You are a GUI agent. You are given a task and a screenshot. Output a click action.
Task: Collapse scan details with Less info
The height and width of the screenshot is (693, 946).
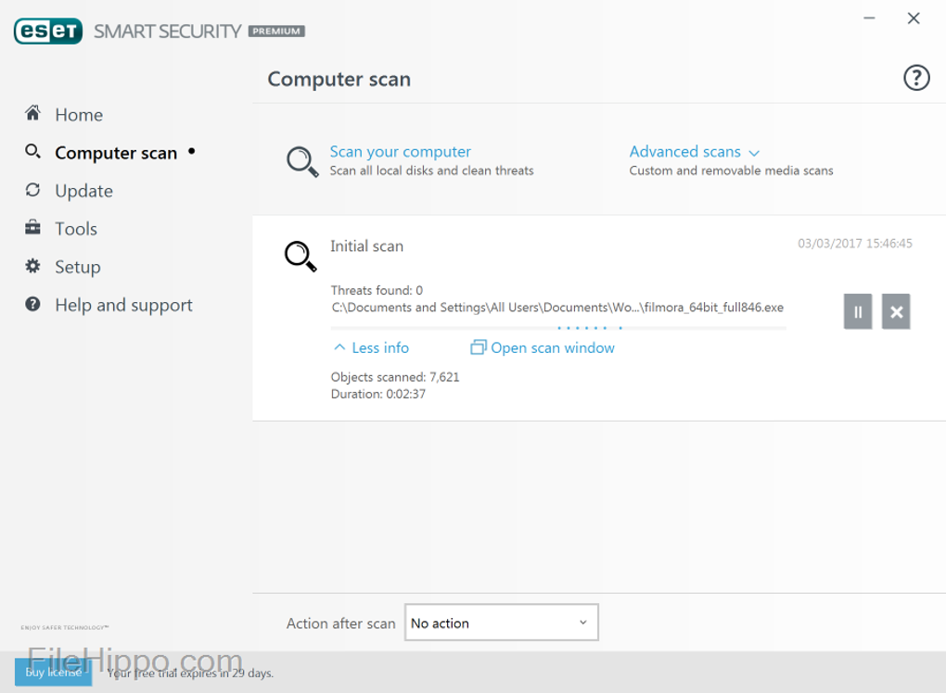(371, 348)
